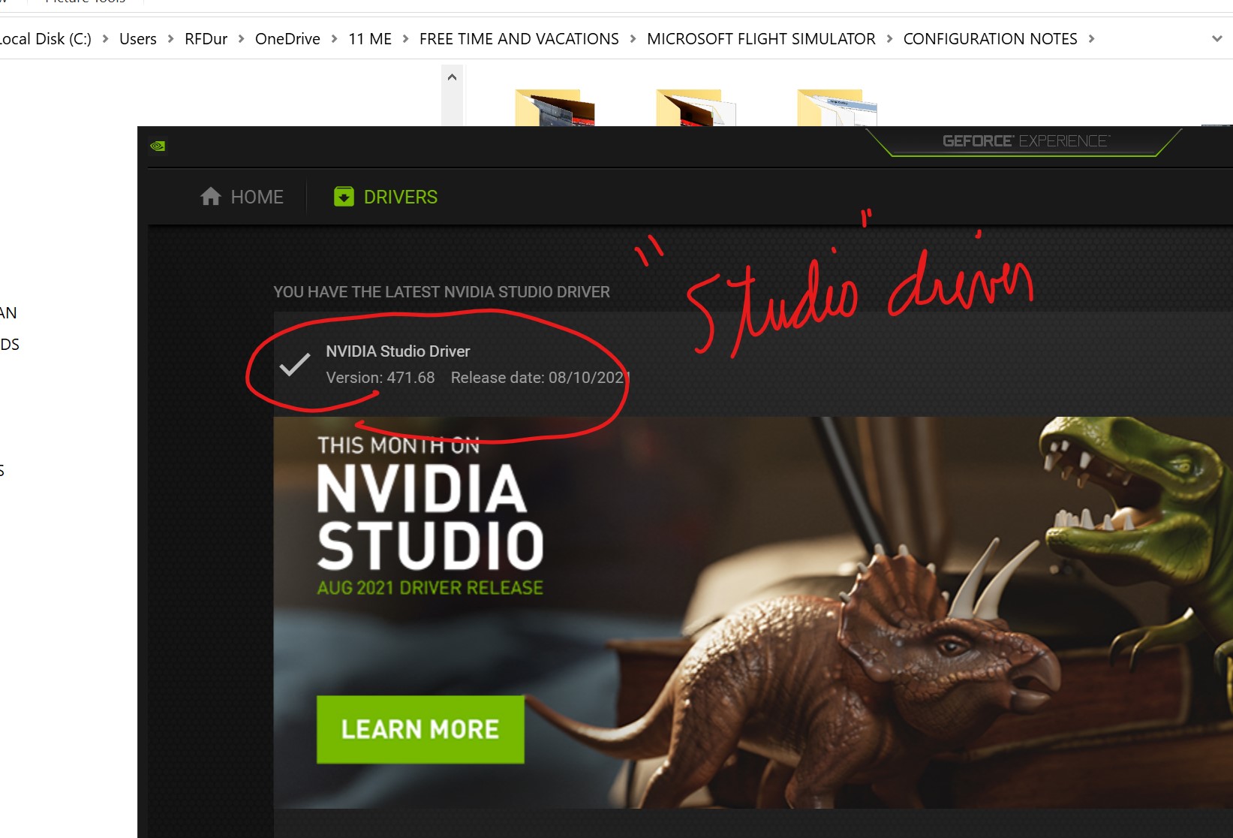Open the 11 ME breadcrumb folder
1233x838 pixels.
(370, 39)
